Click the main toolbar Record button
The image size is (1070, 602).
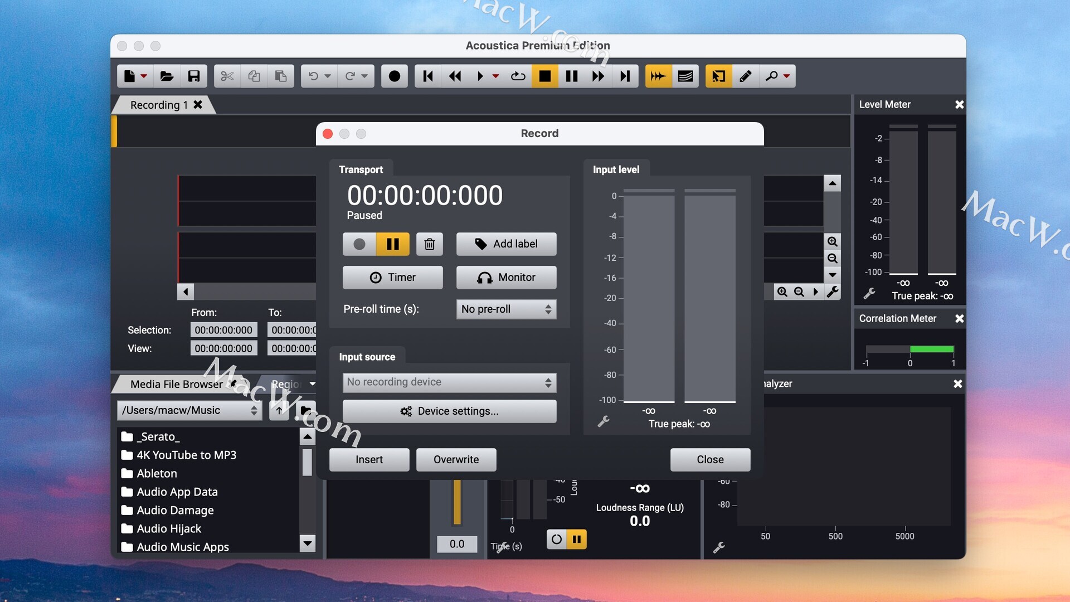tap(394, 76)
